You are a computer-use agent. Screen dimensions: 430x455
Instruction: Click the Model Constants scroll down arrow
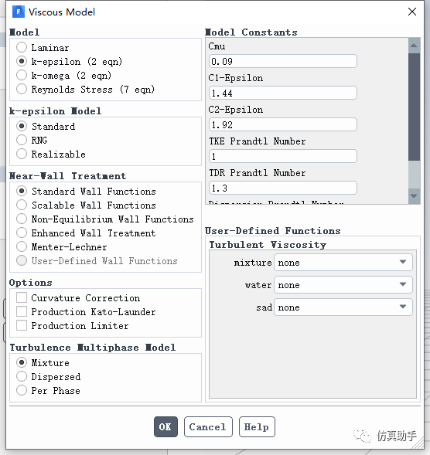(x=414, y=196)
